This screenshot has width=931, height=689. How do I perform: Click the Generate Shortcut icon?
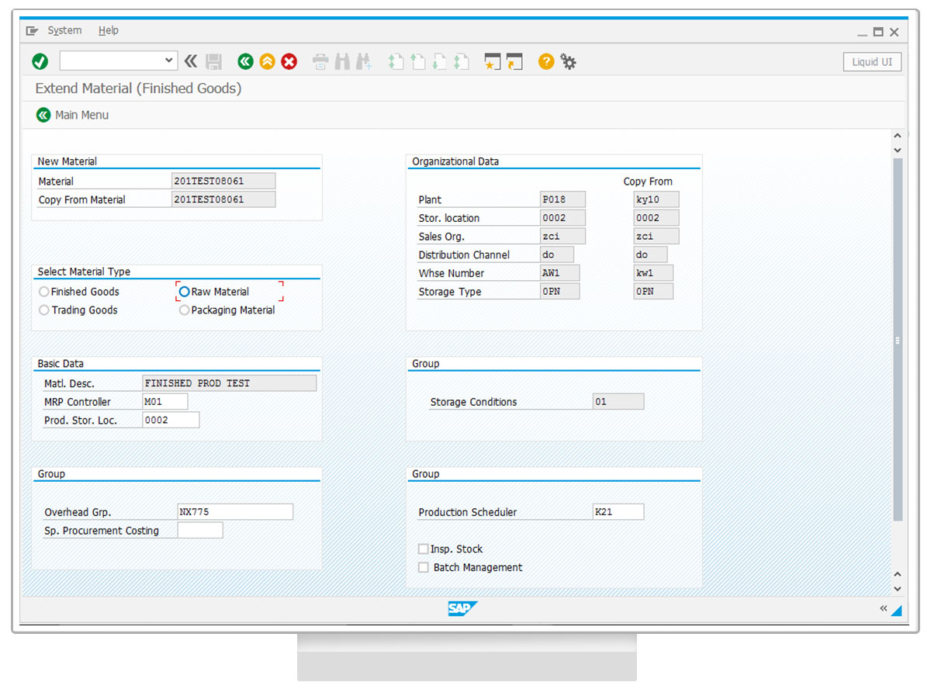514,61
